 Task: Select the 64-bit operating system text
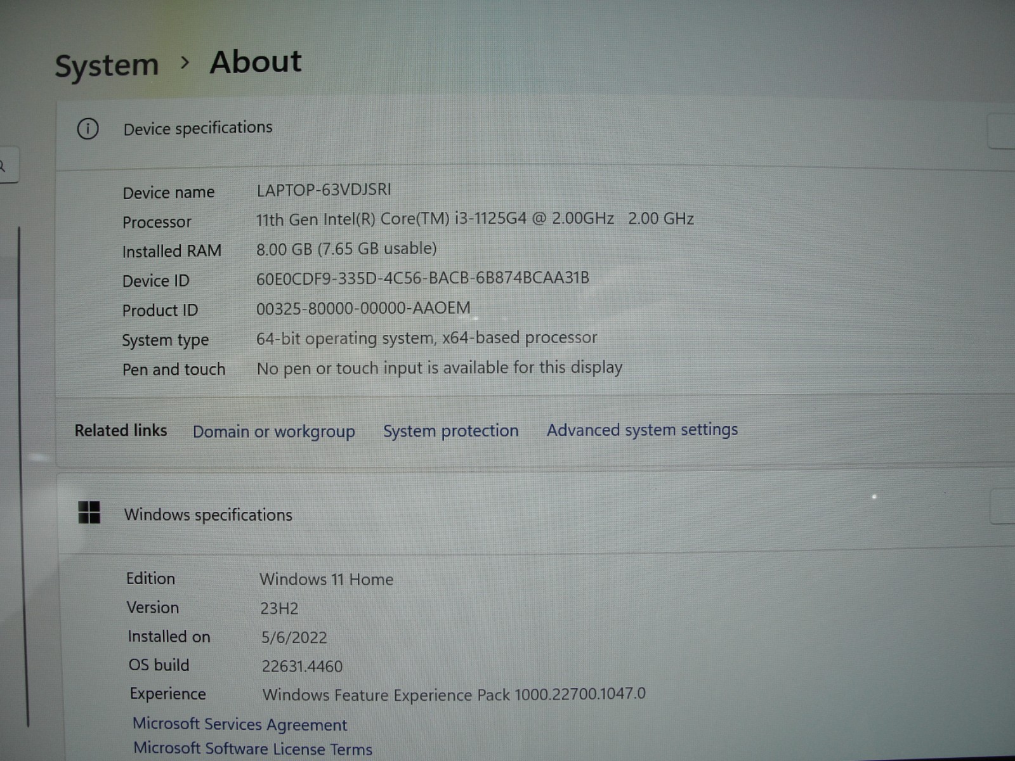click(426, 338)
